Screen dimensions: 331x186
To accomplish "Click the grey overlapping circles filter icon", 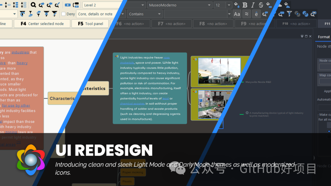I will coord(297,14).
